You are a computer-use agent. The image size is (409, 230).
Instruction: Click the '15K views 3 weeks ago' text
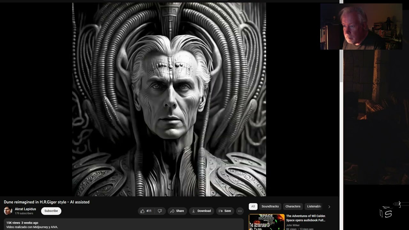coord(22,223)
